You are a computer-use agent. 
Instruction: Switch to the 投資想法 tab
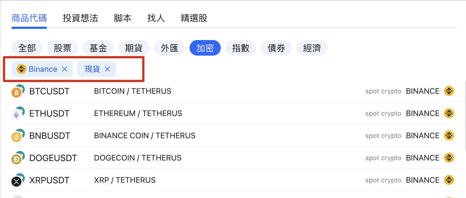pos(80,18)
